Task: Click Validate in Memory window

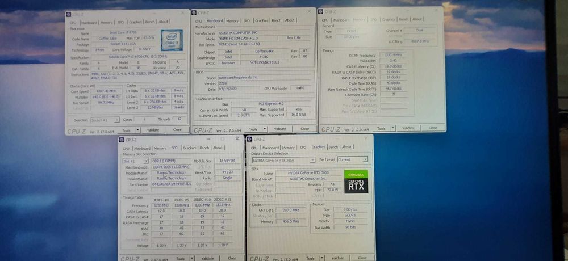Action: tap(408, 128)
